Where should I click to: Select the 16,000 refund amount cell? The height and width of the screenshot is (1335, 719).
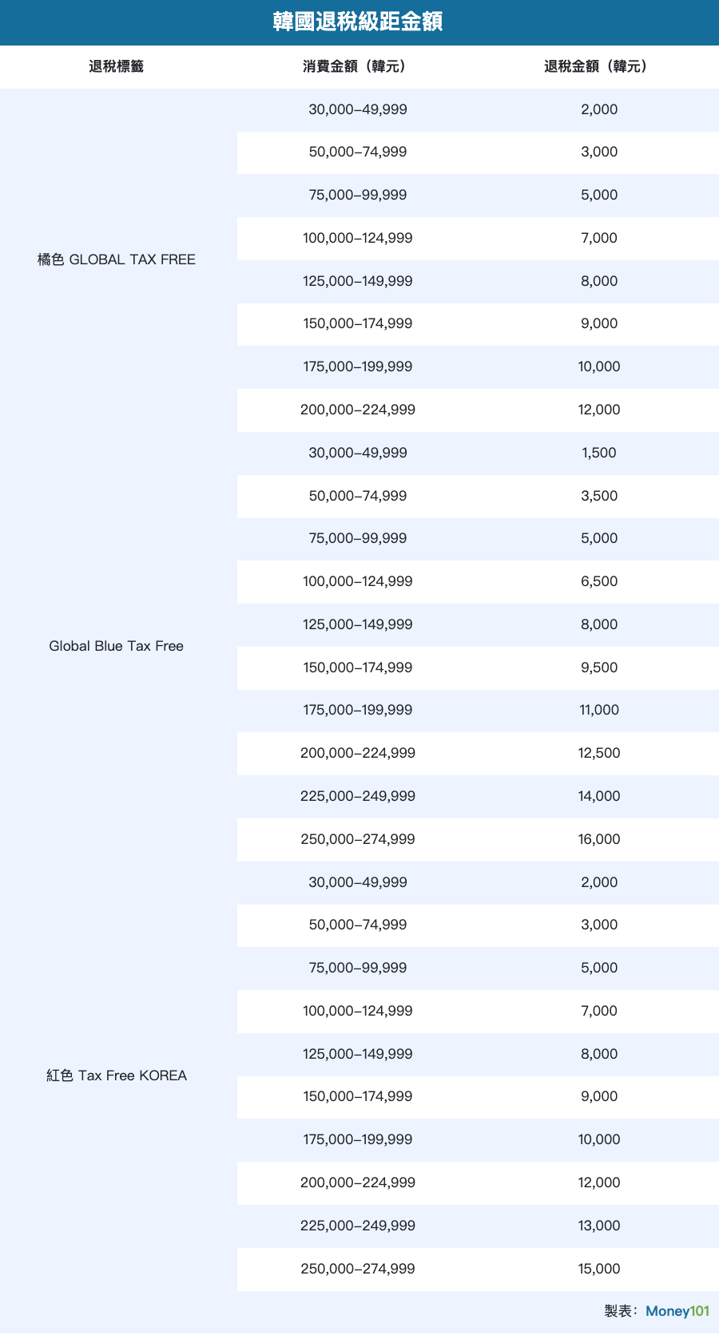pos(599,839)
